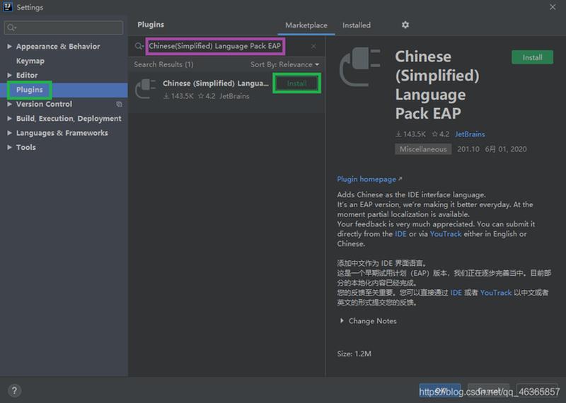Viewport: 566px width, 403px height.
Task: Open the plugins gear settings icon
Action: click(405, 25)
